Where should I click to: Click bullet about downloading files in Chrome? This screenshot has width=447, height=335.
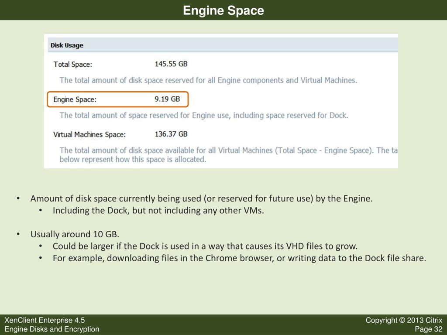240,258
